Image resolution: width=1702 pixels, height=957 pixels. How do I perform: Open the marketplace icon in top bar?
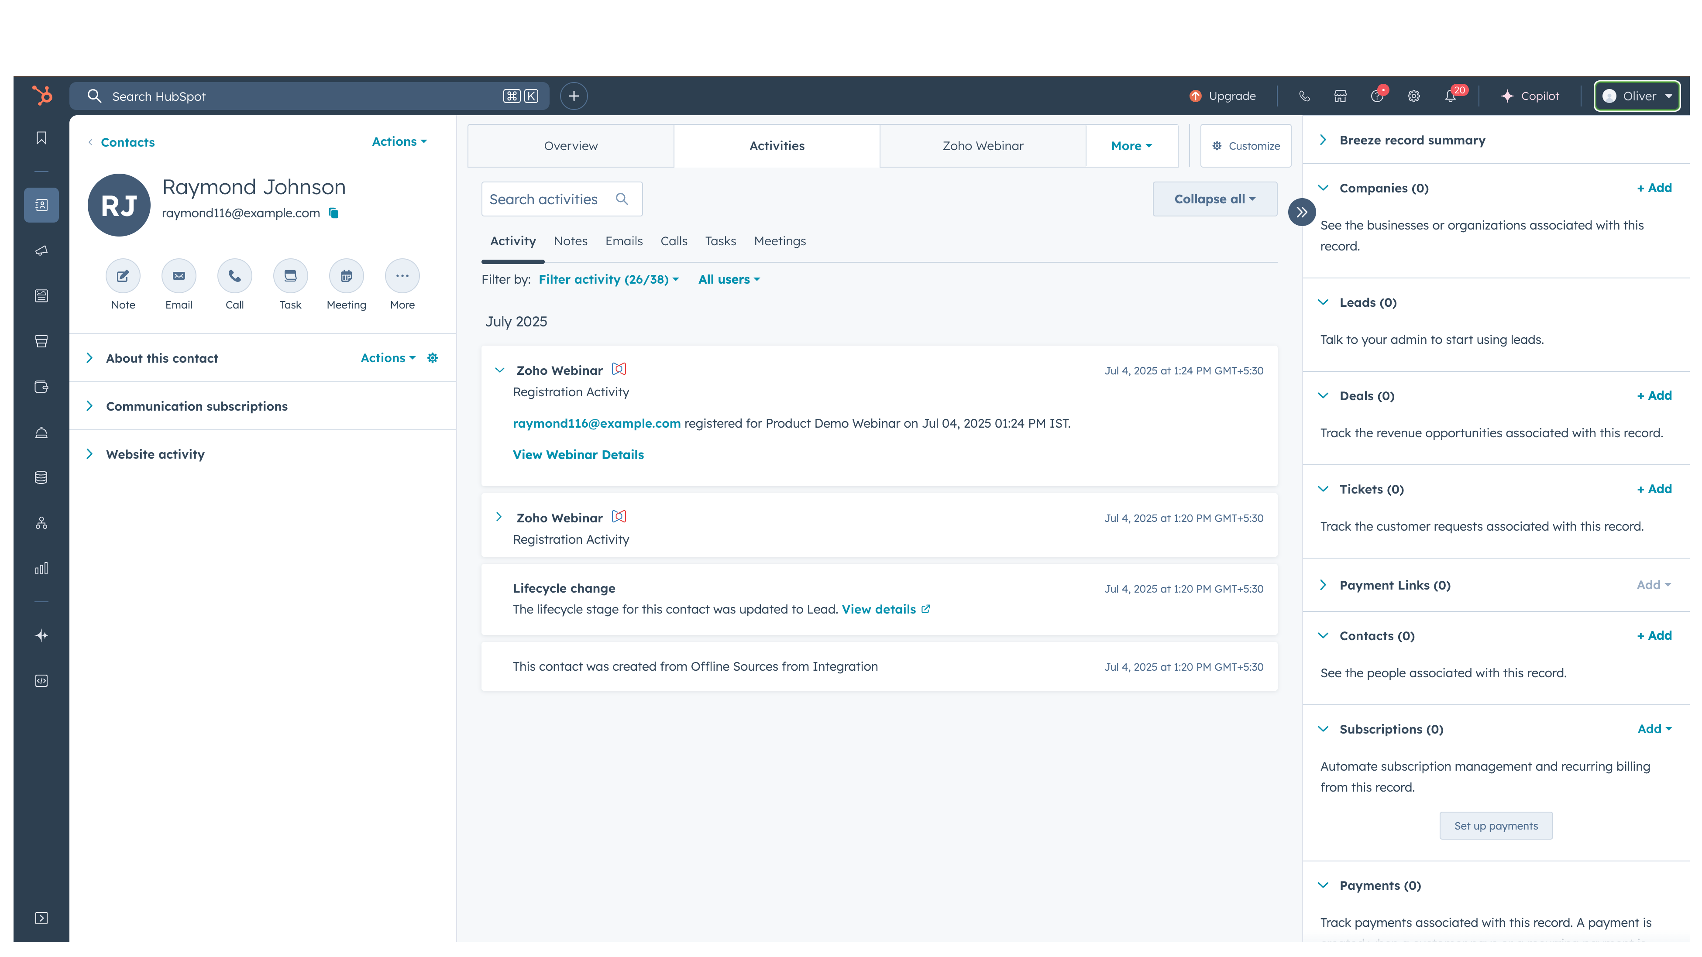tap(1340, 96)
